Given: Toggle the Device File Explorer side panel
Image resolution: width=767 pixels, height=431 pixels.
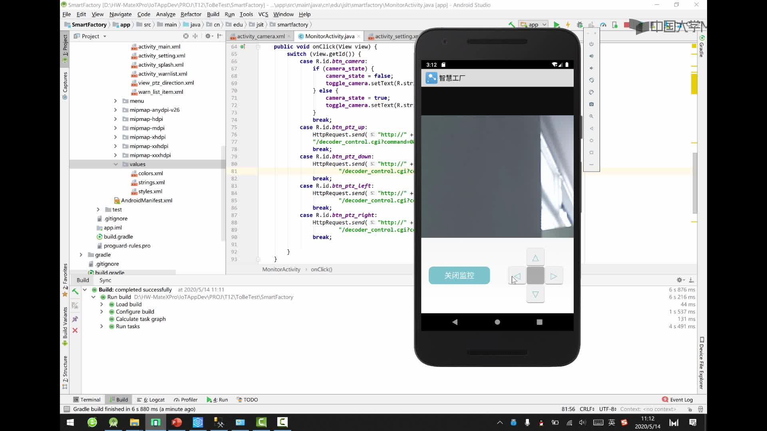Looking at the screenshot, I should tap(701, 363).
